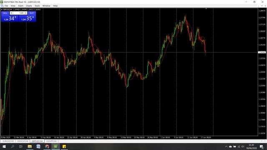
Task: Open the Tools menu
Action: pos(37,6)
